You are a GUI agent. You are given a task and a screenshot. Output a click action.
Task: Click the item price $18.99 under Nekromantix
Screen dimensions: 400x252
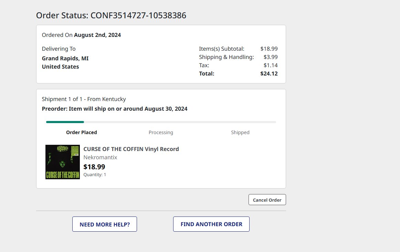pyautogui.click(x=94, y=167)
